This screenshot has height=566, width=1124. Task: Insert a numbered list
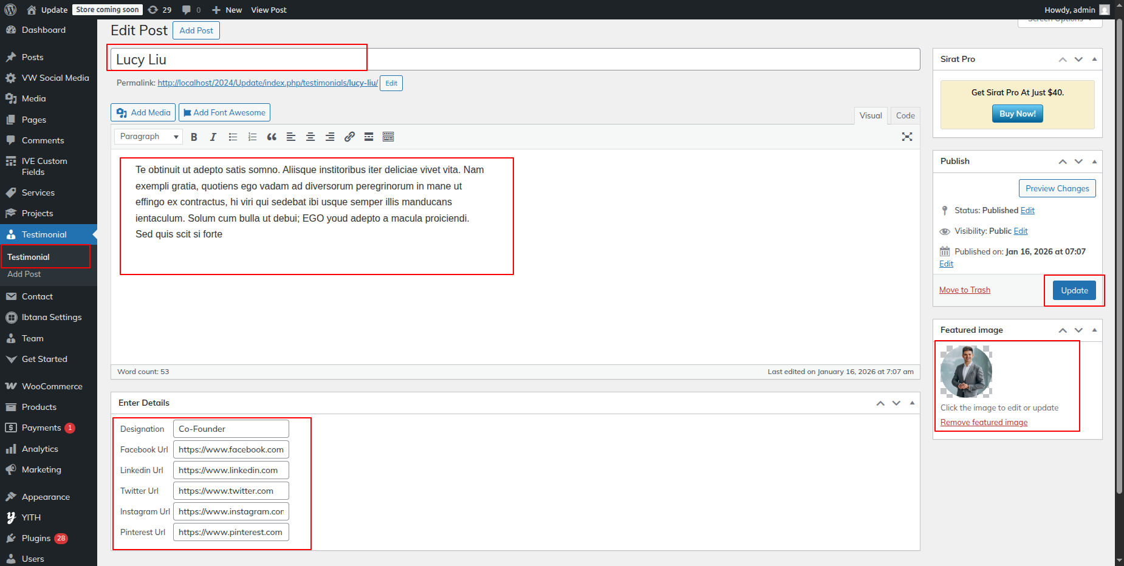(252, 137)
